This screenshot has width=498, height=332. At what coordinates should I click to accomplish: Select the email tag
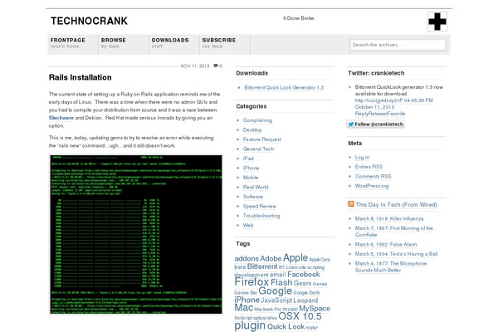point(277,275)
